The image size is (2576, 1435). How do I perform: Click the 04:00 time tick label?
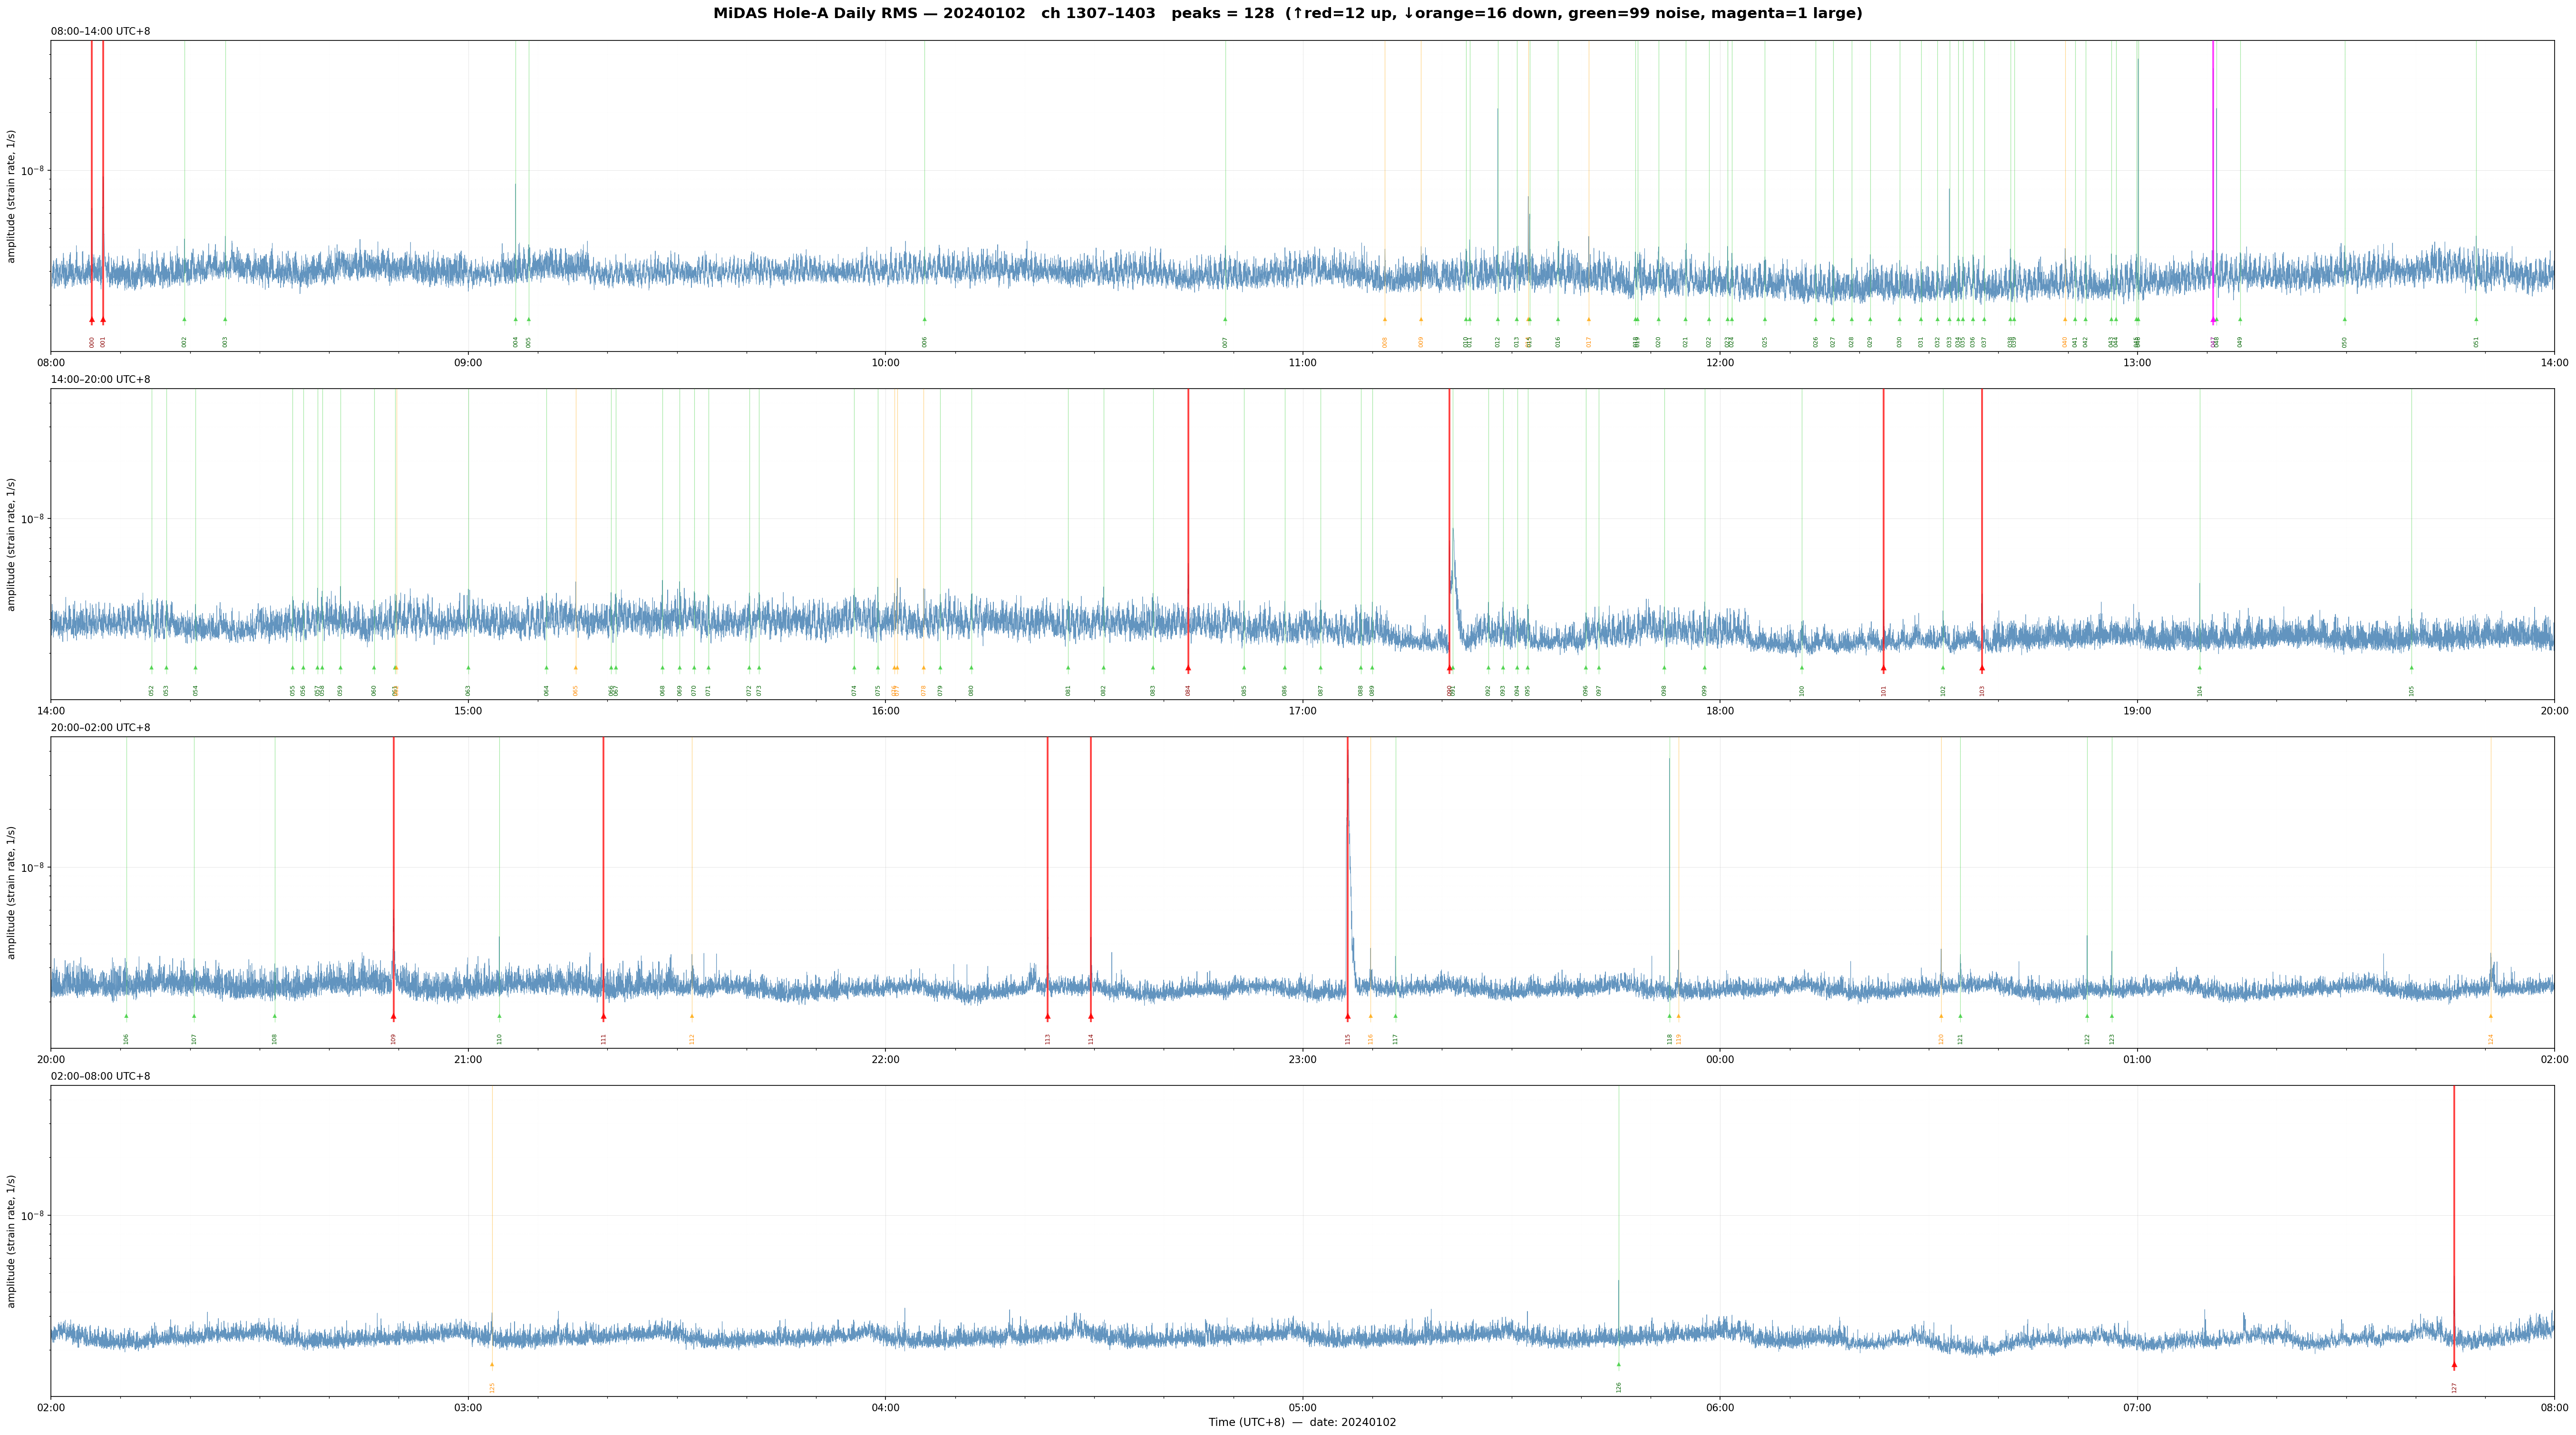pos(885,1408)
